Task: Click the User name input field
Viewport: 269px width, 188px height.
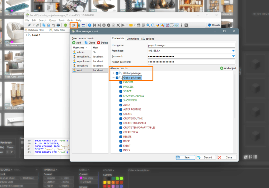Action: click(191, 45)
